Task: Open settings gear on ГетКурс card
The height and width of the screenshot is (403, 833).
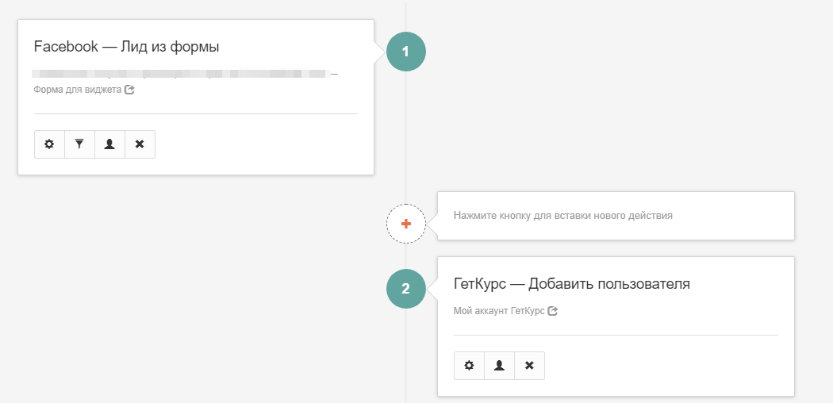Action: click(469, 366)
